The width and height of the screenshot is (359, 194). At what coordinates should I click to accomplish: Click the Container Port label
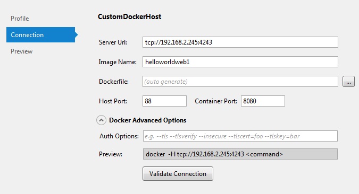pyautogui.click(x=216, y=101)
